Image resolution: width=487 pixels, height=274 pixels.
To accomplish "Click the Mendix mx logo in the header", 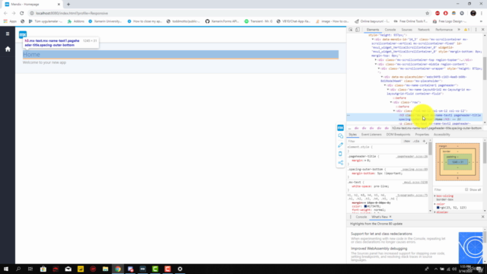I will point(23,34).
